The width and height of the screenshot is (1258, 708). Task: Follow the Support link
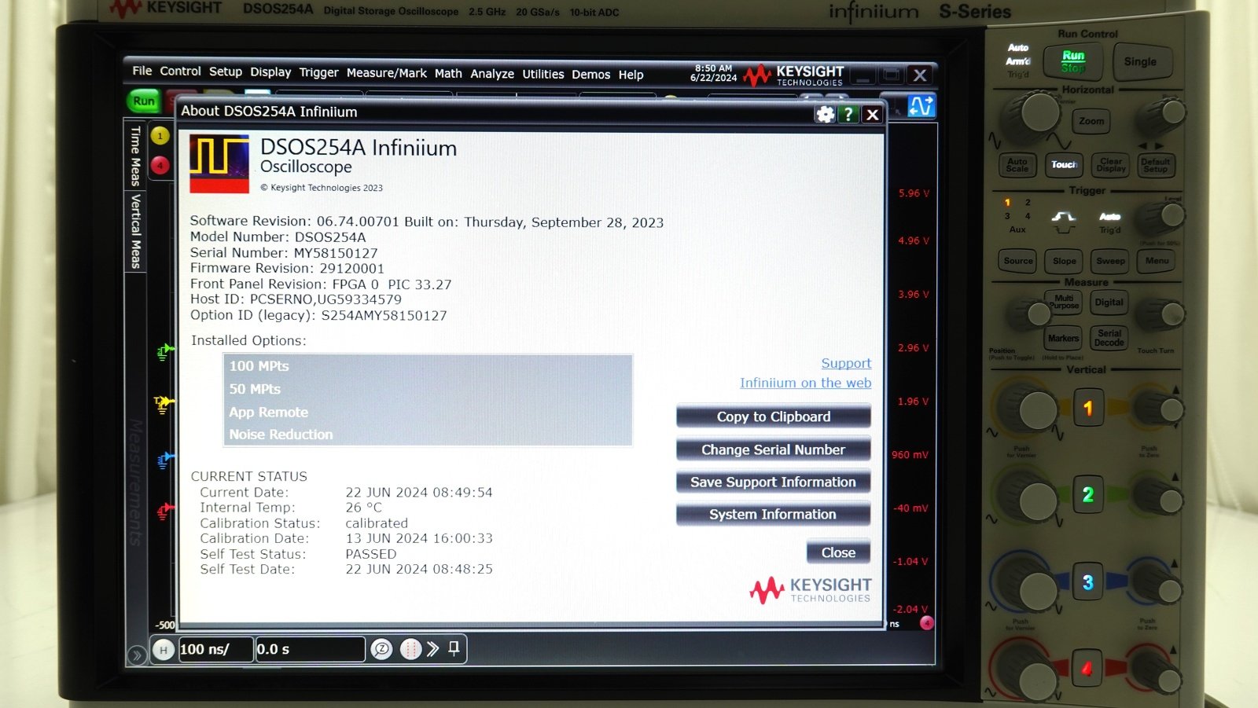tap(846, 363)
